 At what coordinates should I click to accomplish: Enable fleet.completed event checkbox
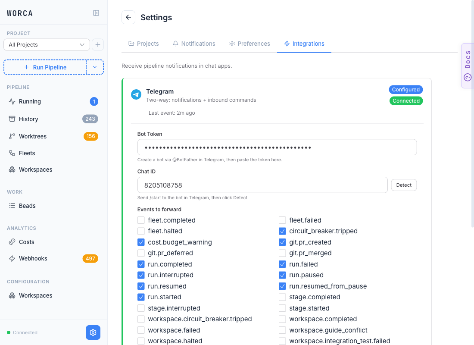pos(141,220)
